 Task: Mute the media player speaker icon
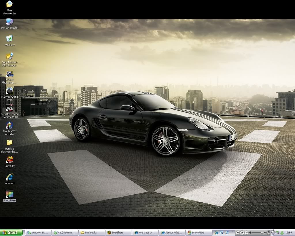tap(251, 233)
